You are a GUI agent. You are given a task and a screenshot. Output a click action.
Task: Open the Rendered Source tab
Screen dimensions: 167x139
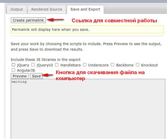tap(47, 9)
